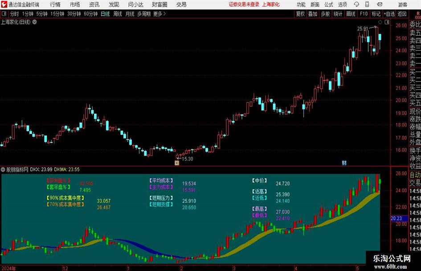Open the 交易 menu
Screen dimensions: 421x271
pyautogui.click(x=181, y=4)
